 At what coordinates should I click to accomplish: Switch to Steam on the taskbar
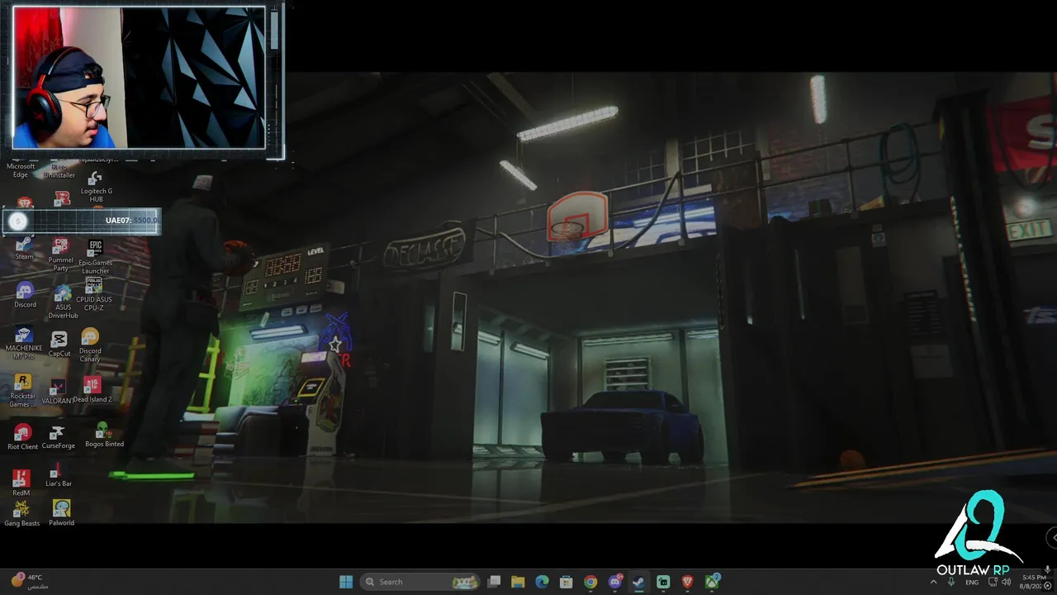coord(638,582)
